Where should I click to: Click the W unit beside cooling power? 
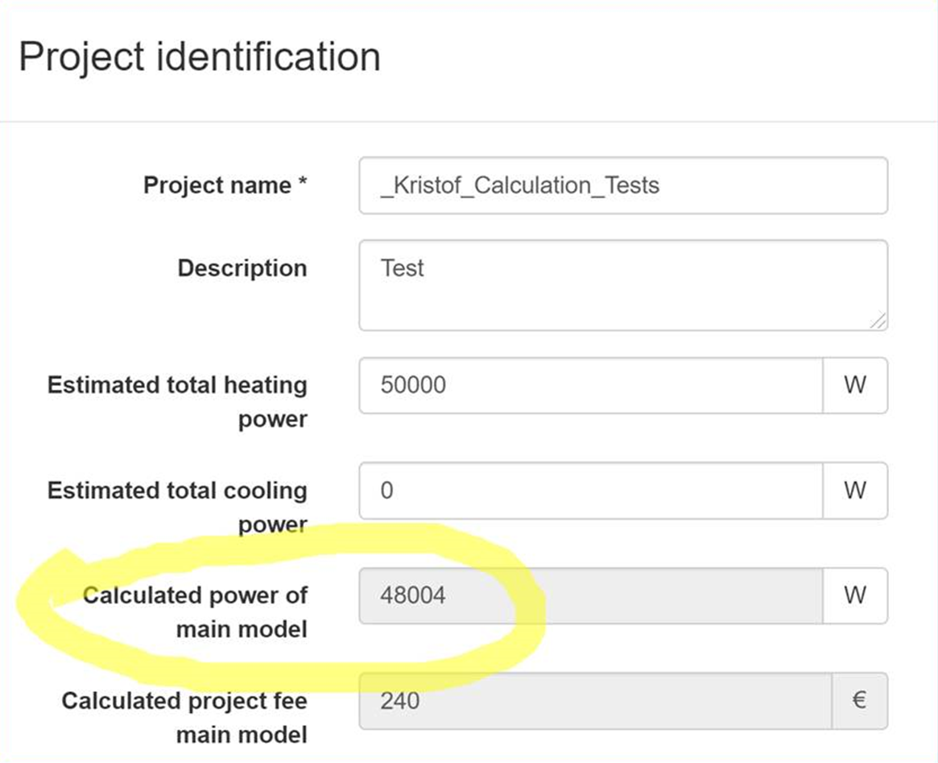coord(855,491)
